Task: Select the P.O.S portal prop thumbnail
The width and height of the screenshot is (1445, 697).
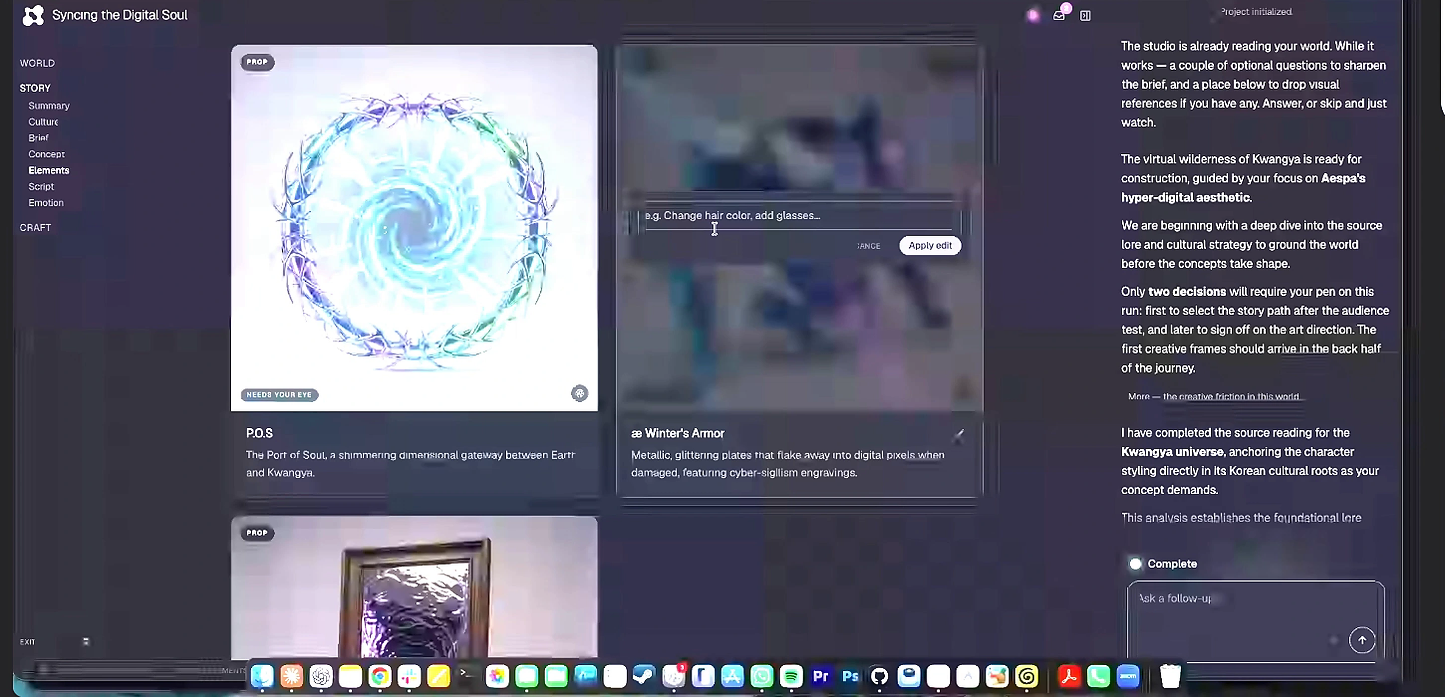Action: tap(414, 228)
